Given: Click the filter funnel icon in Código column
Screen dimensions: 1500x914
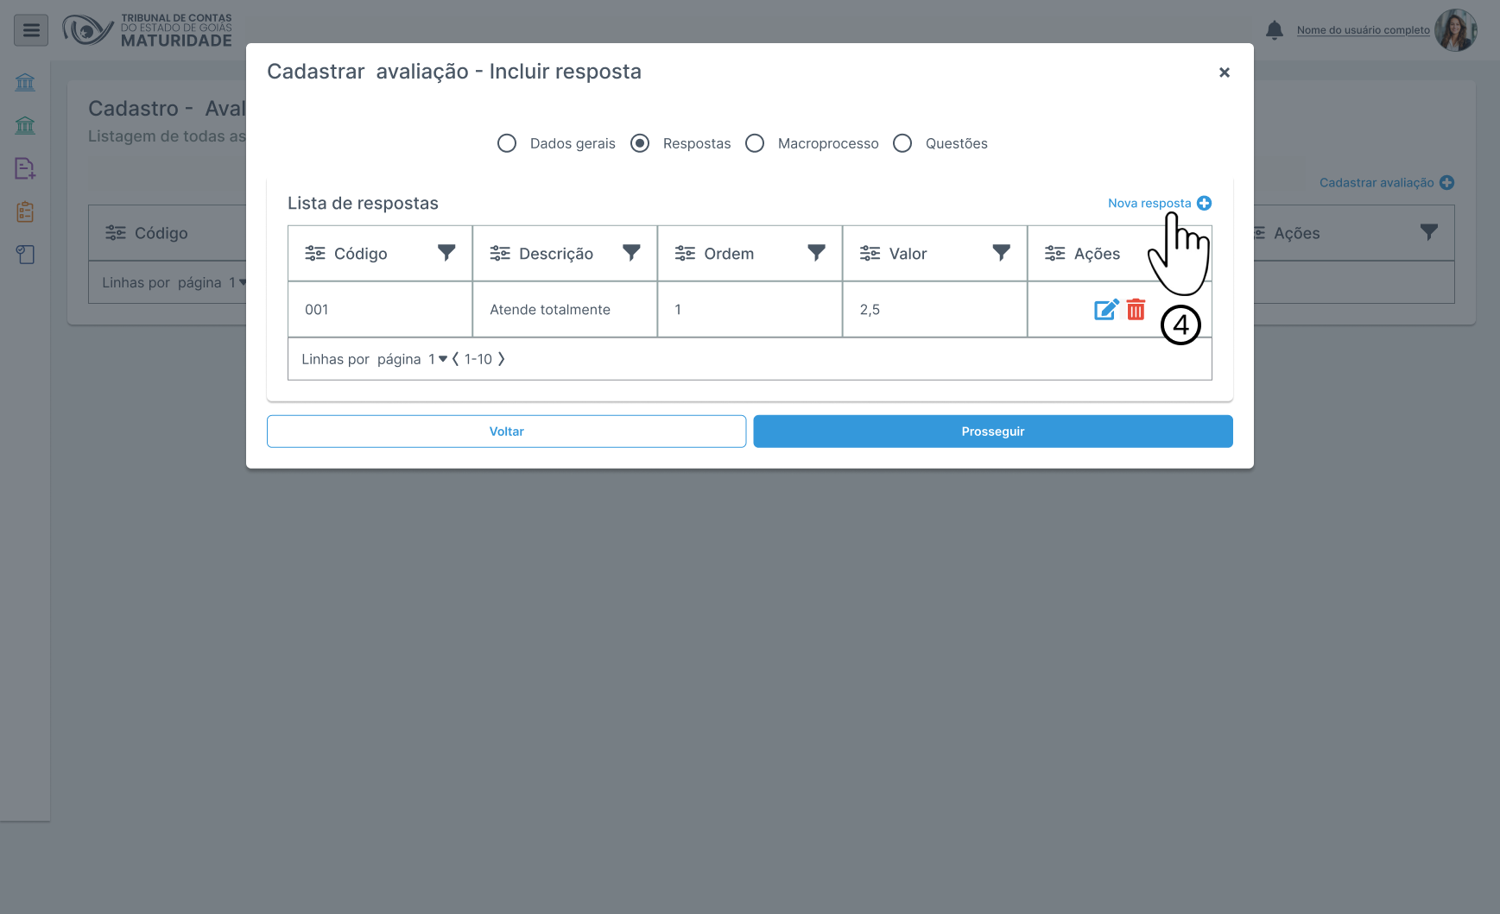Looking at the screenshot, I should [446, 253].
